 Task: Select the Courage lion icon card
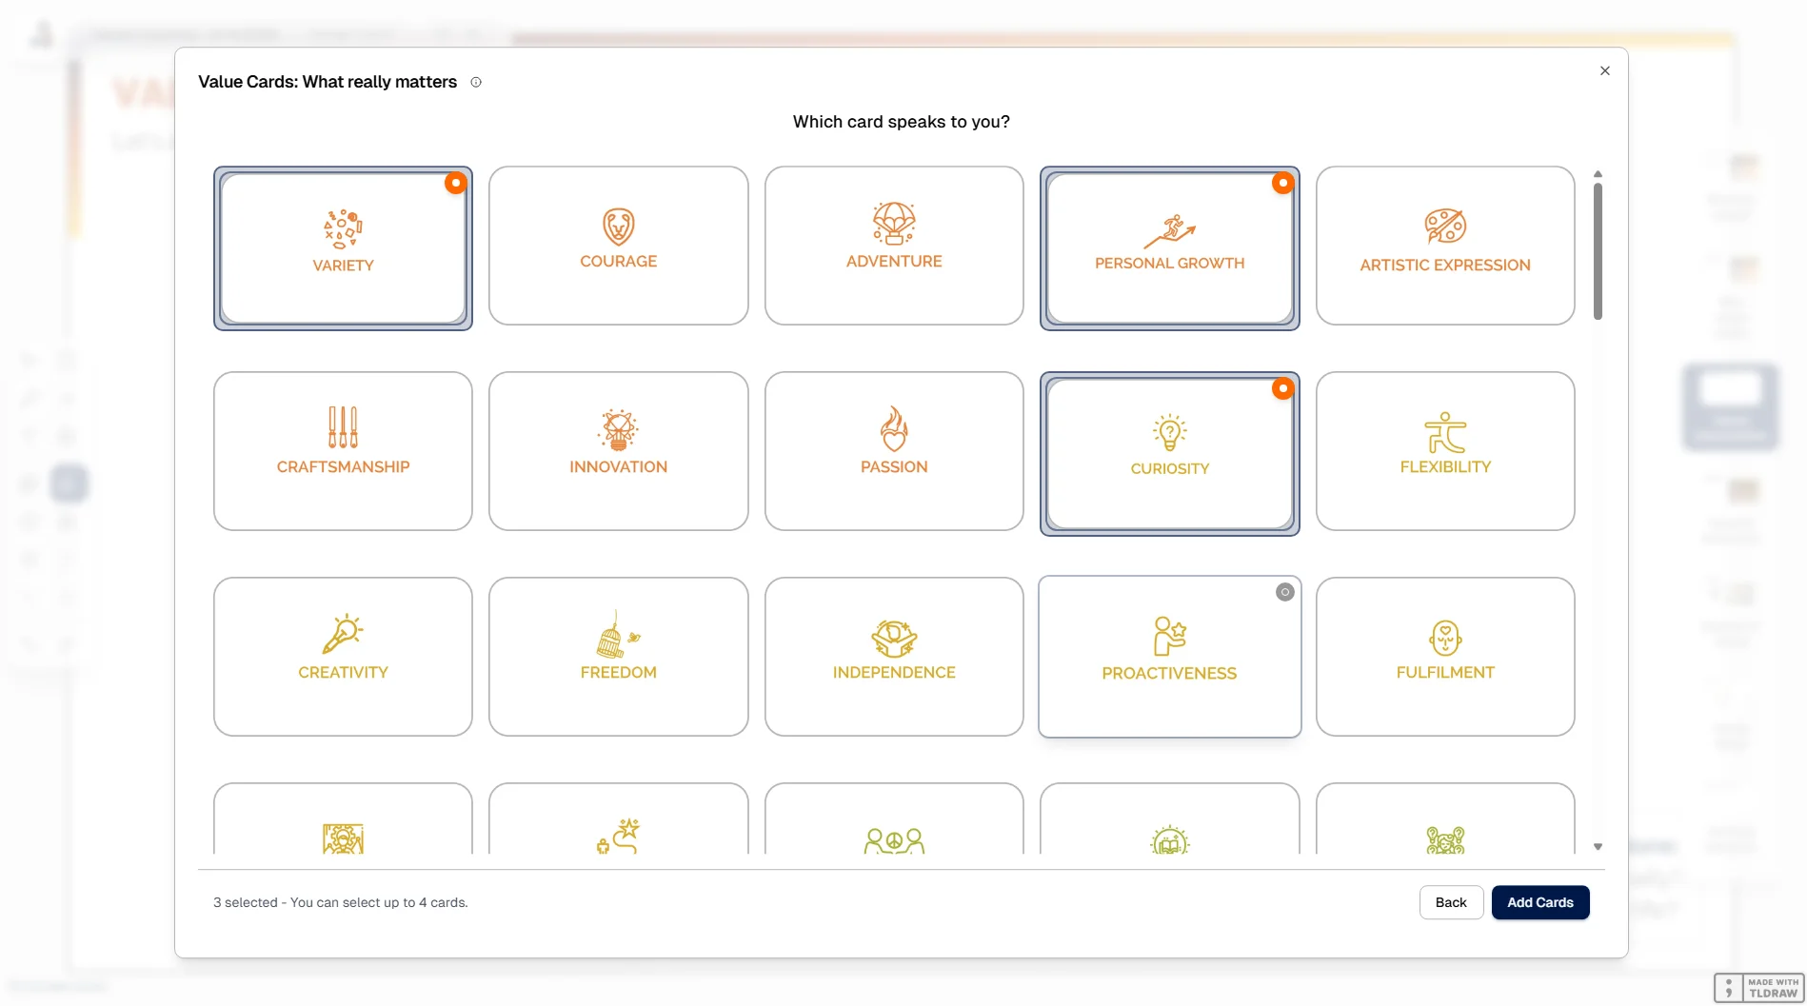click(618, 228)
